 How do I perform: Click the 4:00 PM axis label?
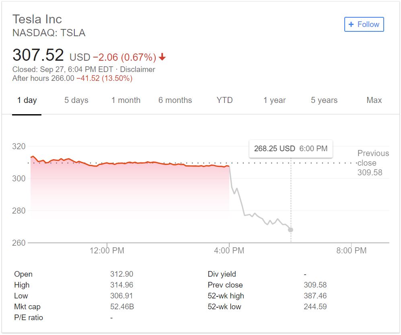point(229,251)
